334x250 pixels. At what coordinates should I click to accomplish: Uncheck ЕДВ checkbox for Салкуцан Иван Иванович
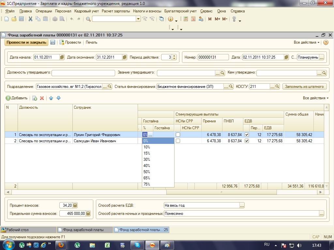click(x=247, y=141)
